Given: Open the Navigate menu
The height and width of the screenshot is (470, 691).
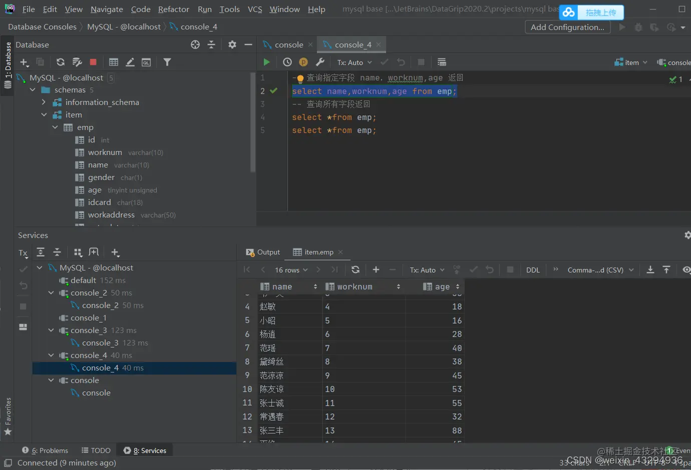Looking at the screenshot, I should tap(107, 9).
